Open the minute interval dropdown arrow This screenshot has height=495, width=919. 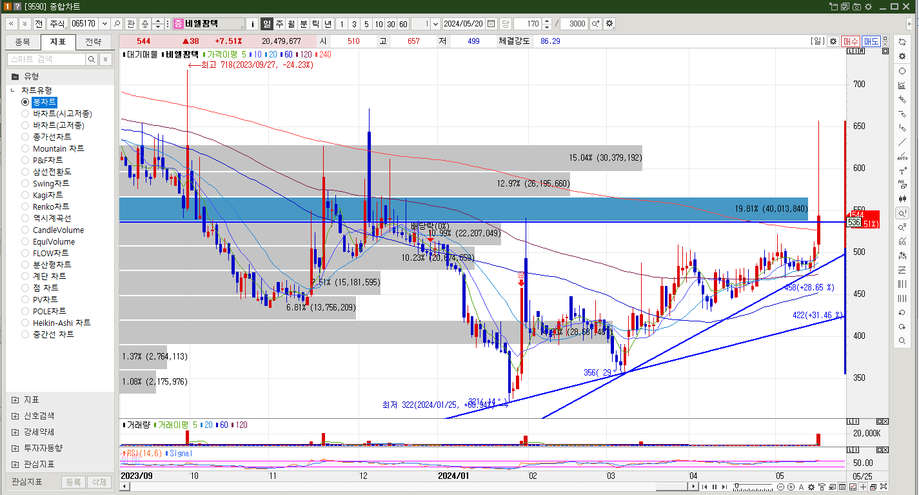tap(435, 24)
